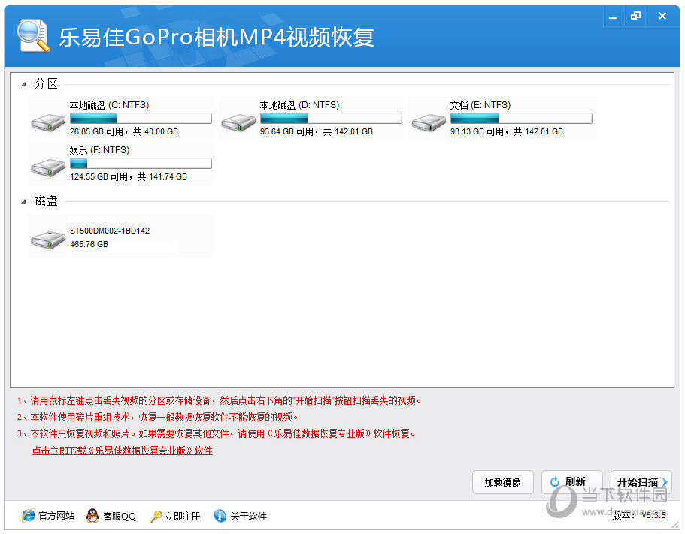Click the text 26.85 GB 可用,共 40.00 GB
The image size is (685, 534).
(124, 131)
